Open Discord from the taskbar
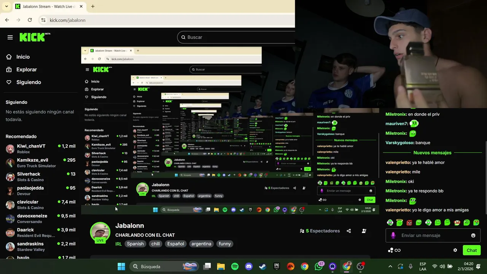The width and height of the screenshot is (487, 274). (249, 266)
